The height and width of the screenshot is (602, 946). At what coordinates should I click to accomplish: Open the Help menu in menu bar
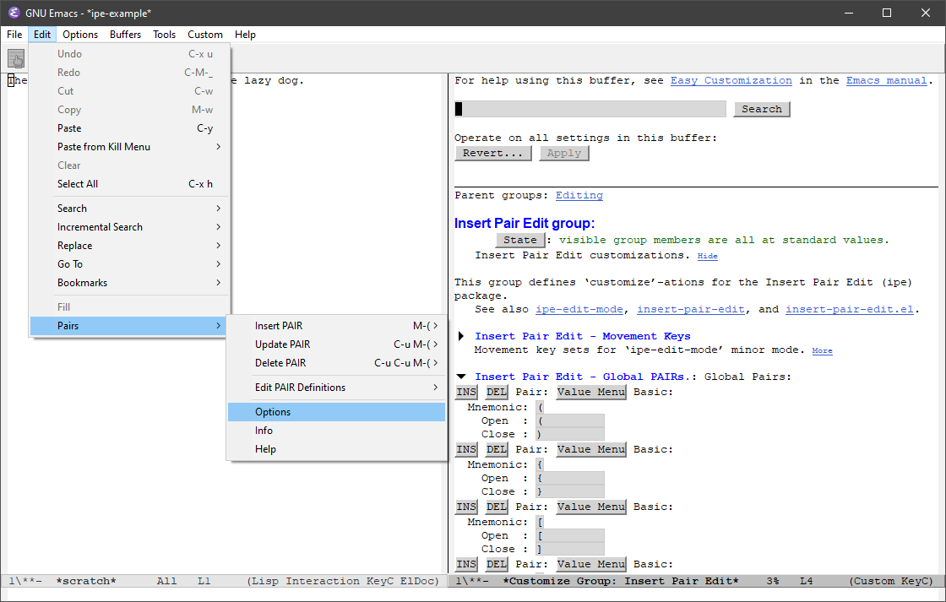(245, 35)
